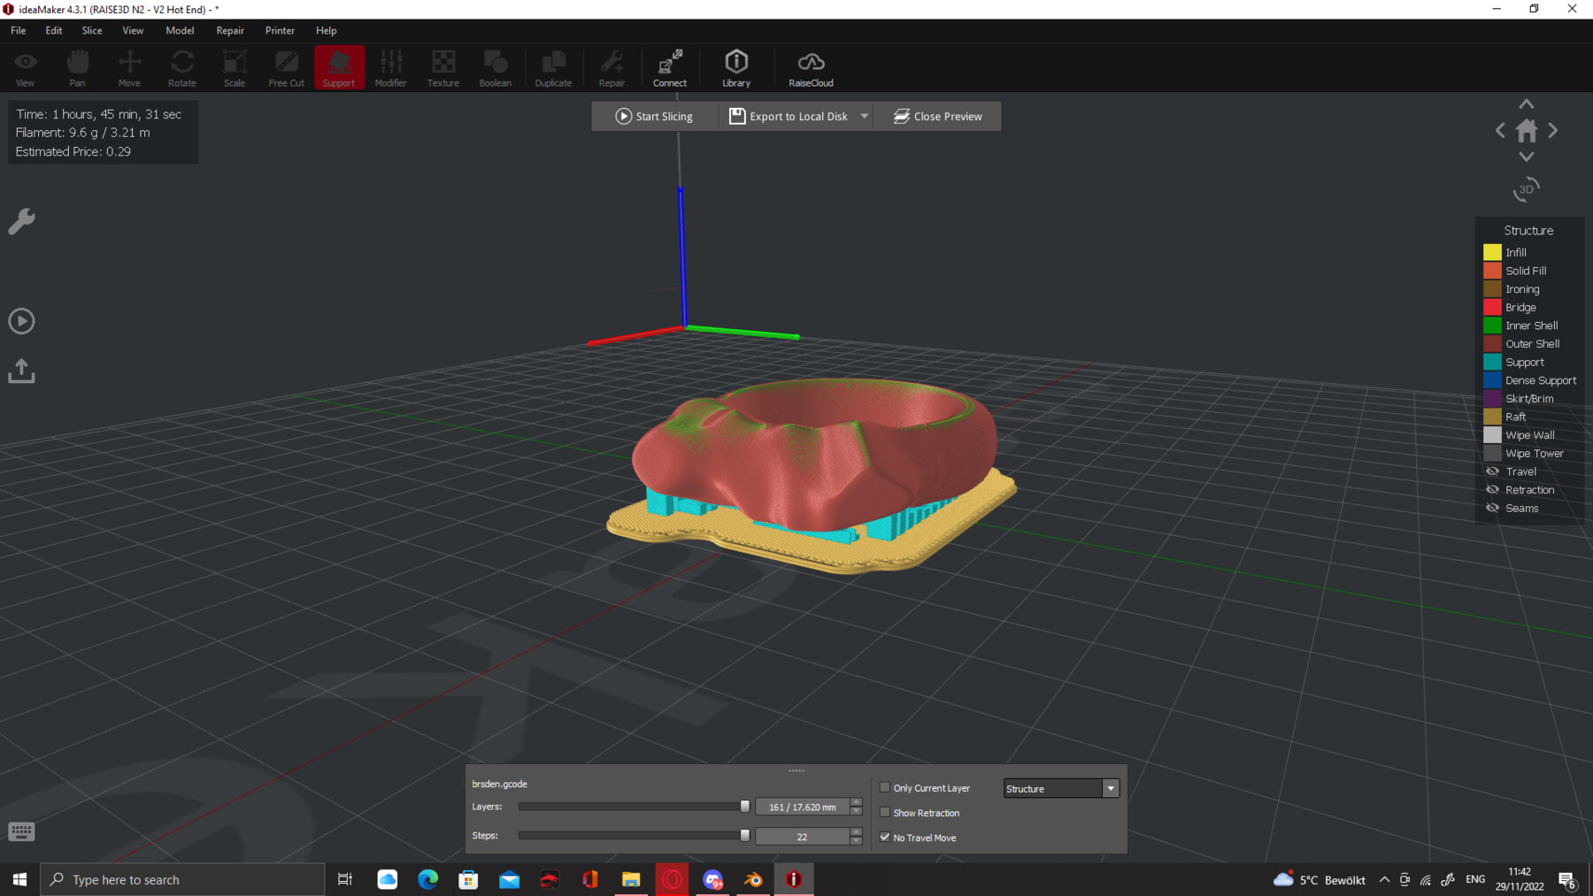Open the Texture tool

442,66
